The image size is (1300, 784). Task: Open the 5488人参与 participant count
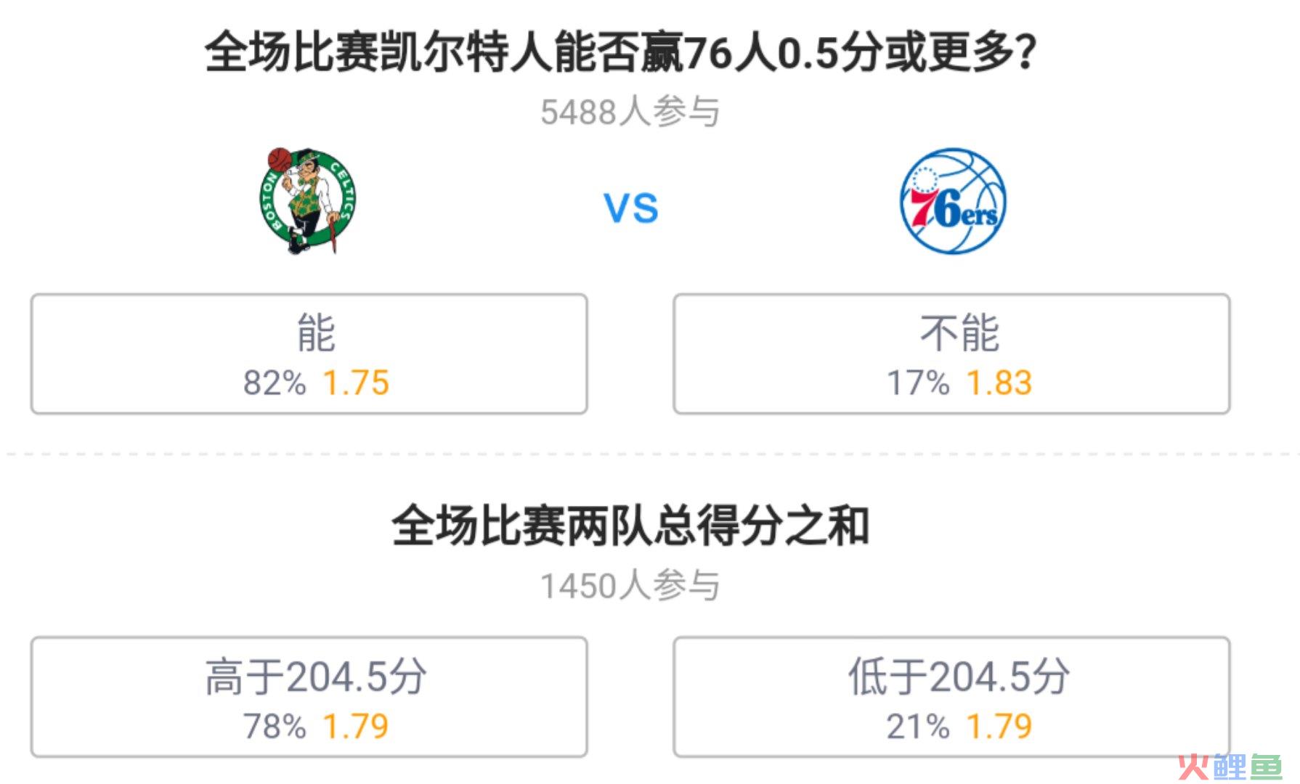630,112
